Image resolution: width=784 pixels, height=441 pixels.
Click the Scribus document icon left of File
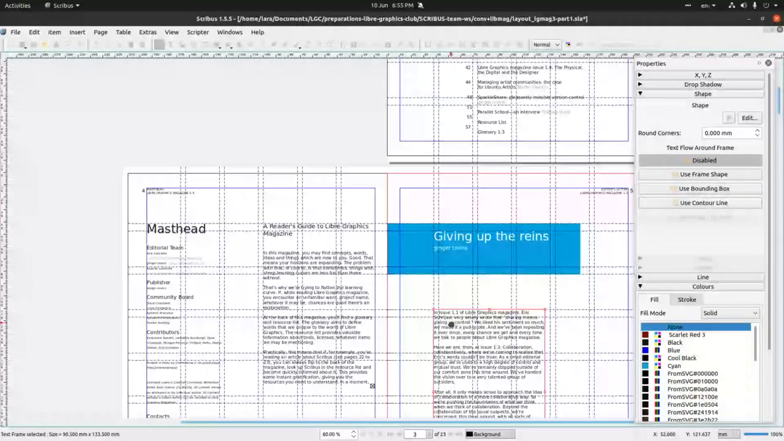pyautogui.click(x=4, y=32)
